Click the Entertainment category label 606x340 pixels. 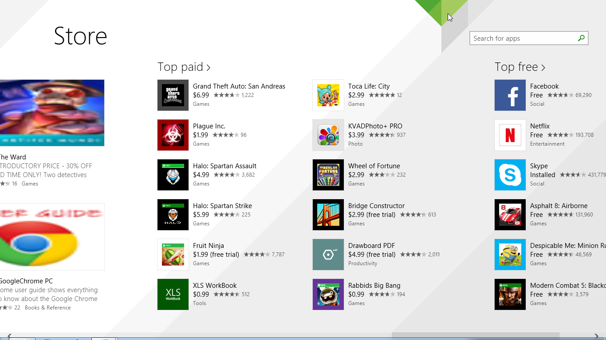tap(547, 144)
